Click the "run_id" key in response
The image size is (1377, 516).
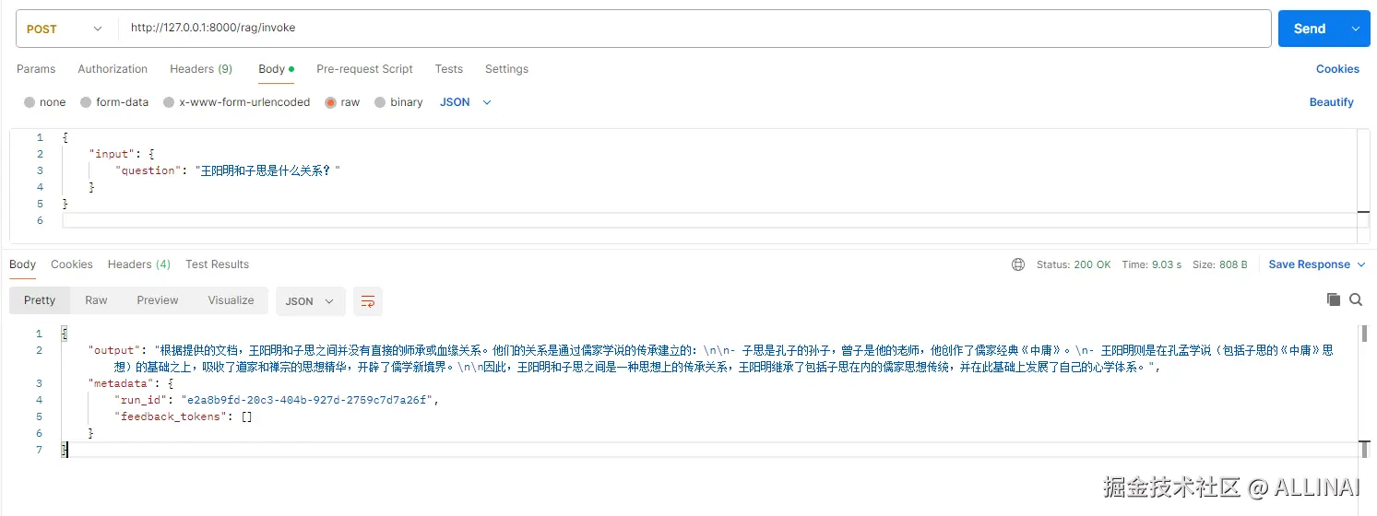141,400
